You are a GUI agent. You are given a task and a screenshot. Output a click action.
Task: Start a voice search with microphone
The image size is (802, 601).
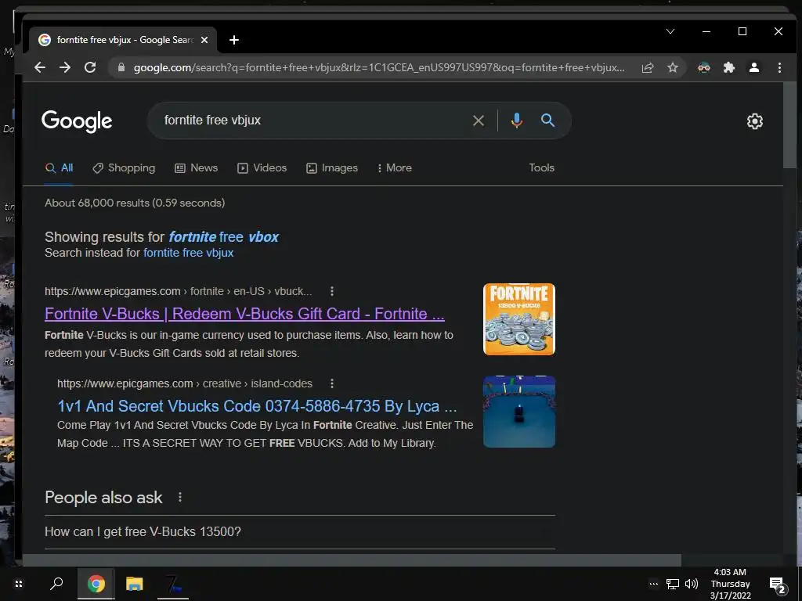517,121
